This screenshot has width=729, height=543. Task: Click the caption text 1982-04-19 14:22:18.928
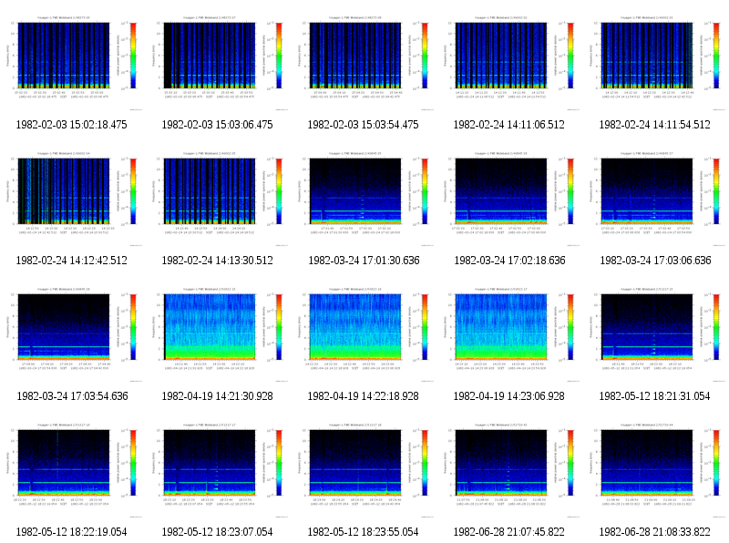click(363, 396)
